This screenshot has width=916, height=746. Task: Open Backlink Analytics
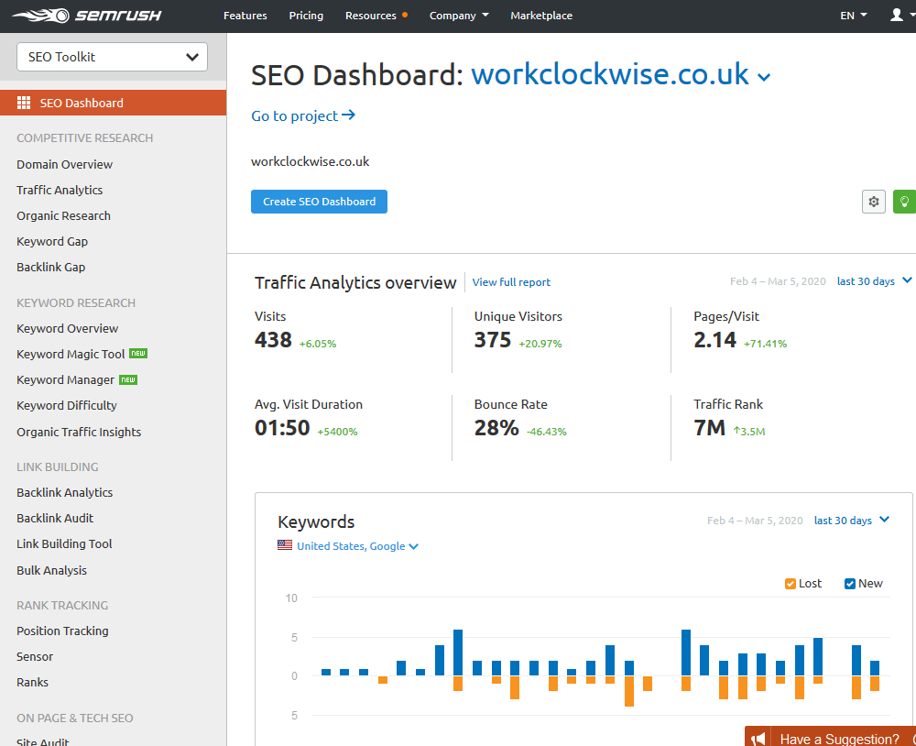tap(65, 492)
